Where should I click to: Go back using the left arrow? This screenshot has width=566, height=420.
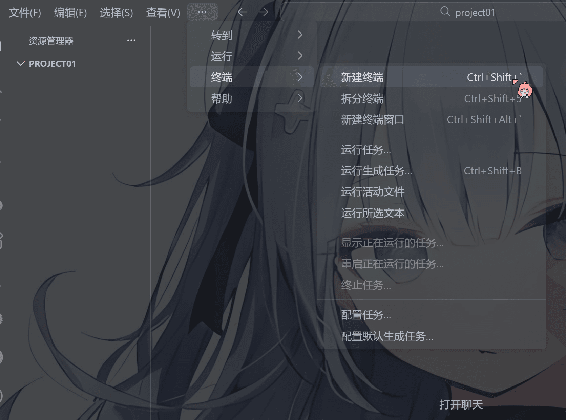[x=242, y=12]
